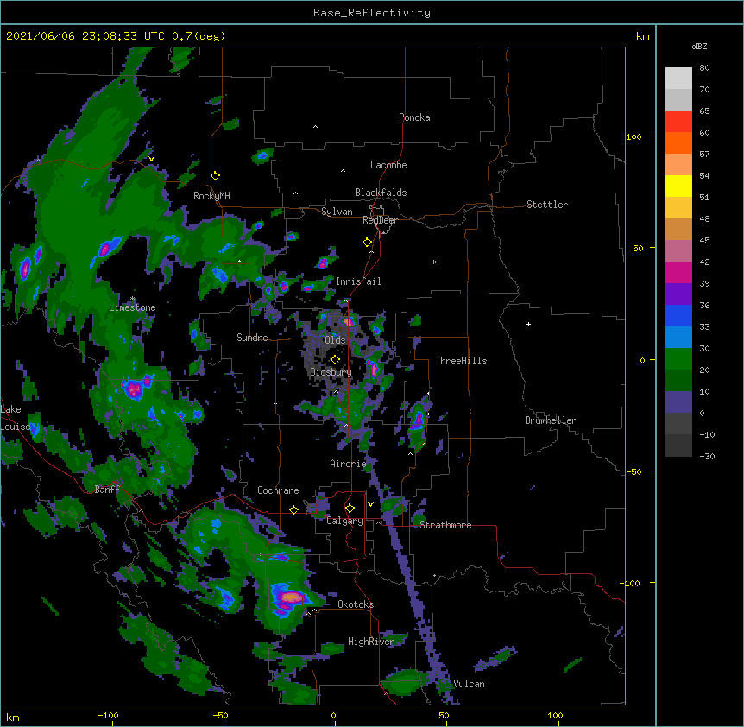Select the Cochrane label
744x727 pixels.
278,490
